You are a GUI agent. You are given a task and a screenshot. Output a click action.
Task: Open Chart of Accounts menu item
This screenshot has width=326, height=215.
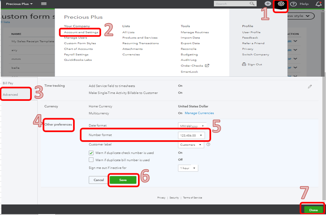[78, 49]
